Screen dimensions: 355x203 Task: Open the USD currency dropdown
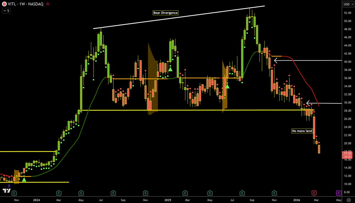coord(348,4)
